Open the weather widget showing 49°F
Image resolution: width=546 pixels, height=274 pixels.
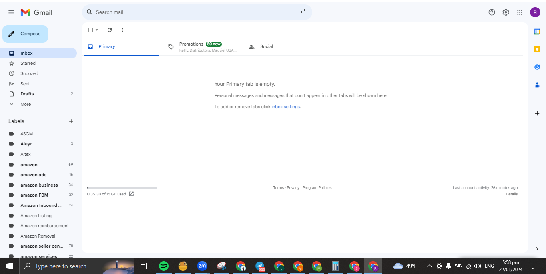pos(405,266)
